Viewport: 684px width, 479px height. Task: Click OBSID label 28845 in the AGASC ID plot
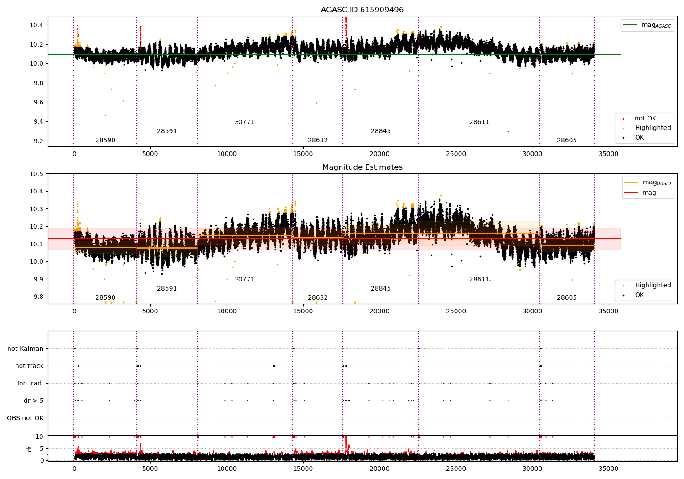pyautogui.click(x=381, y=131)
